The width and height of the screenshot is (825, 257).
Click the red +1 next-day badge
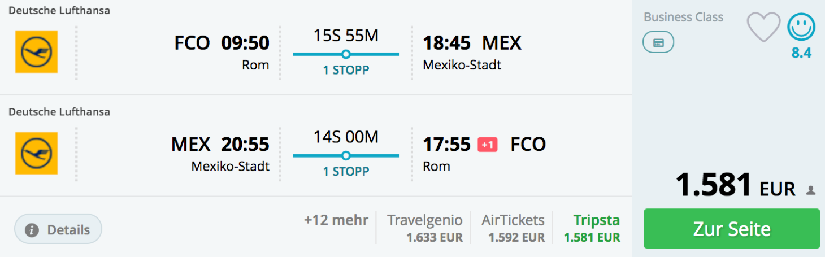click(488, 145)
